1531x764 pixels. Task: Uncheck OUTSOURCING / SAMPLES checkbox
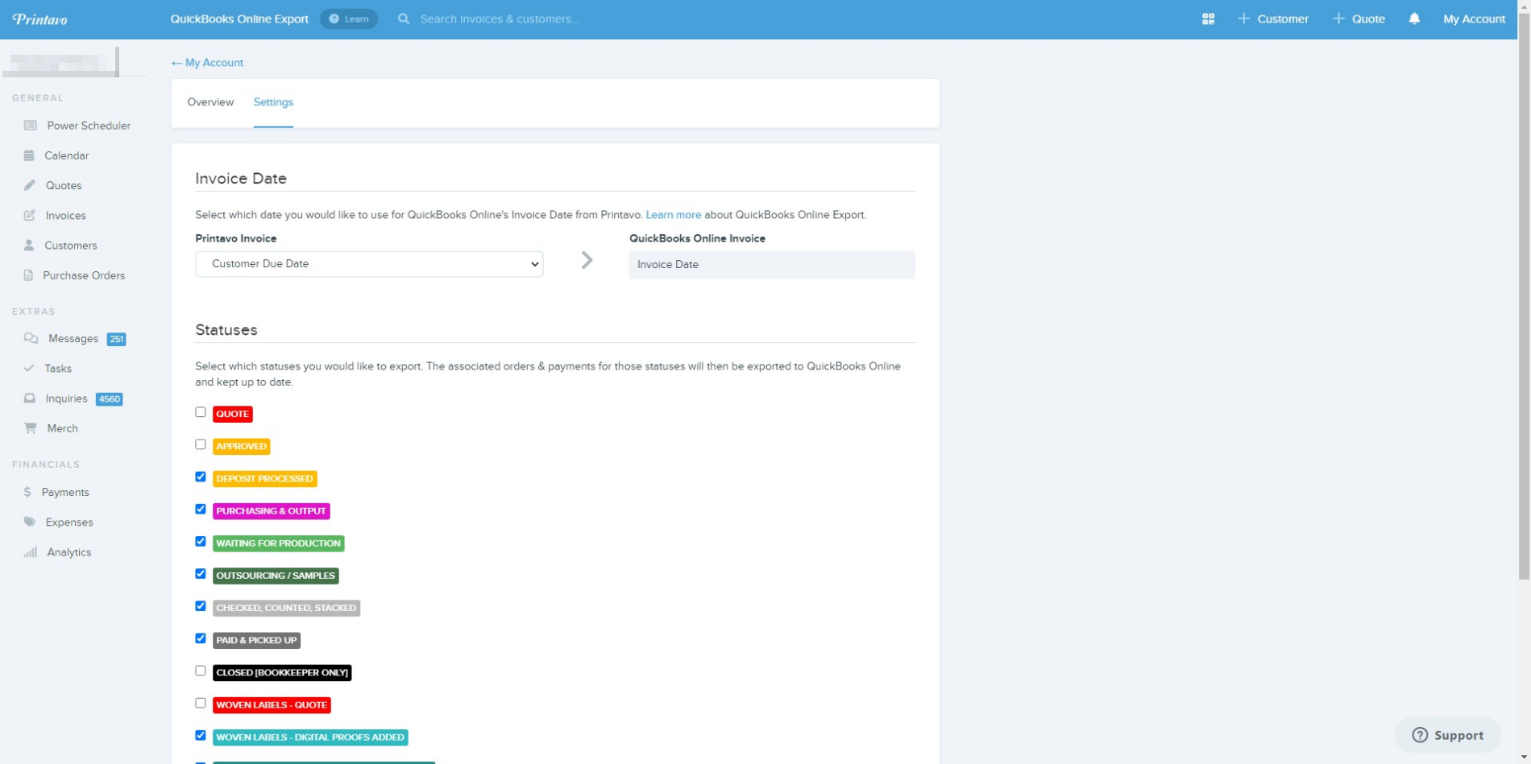coord(201,573)
